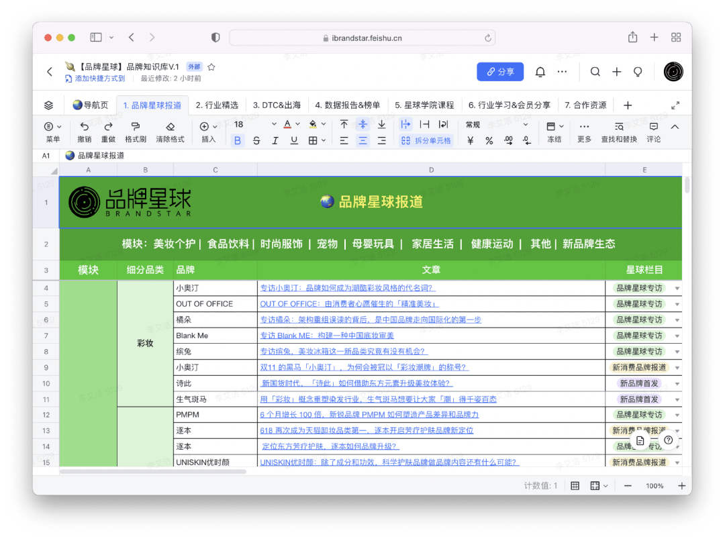This screenshot has width=725, height=539.
Task: Click the blue share button
Action: pos(500,72)
